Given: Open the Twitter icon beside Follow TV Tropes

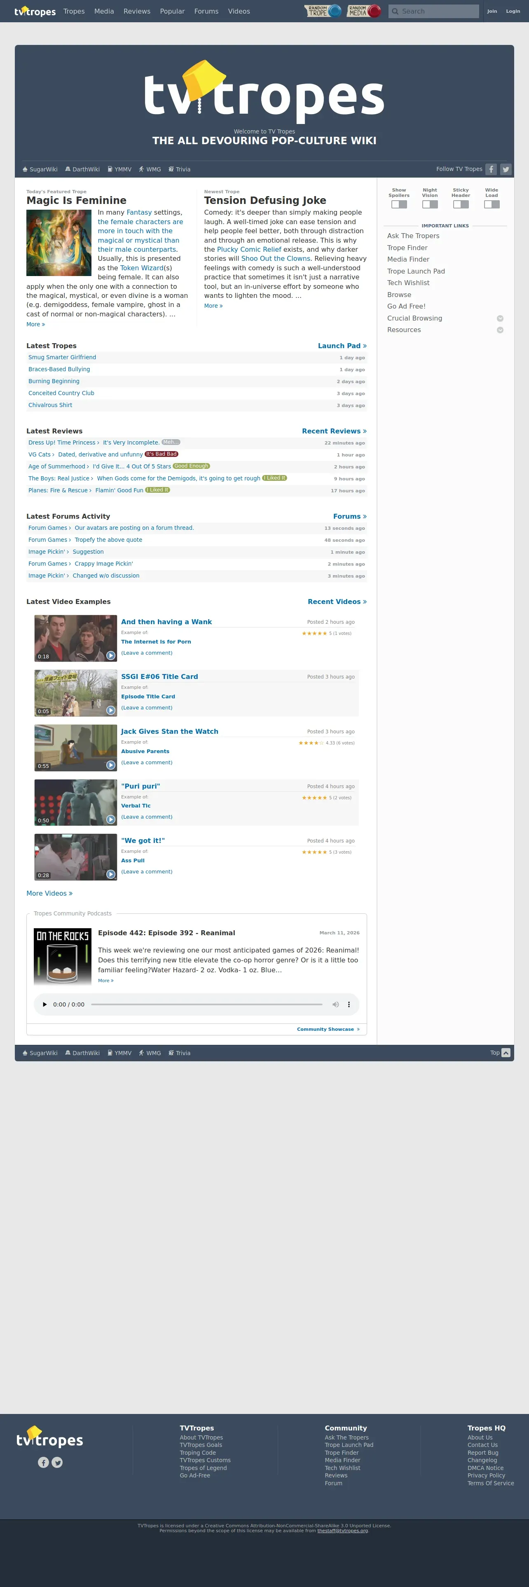Looking at the screenshot, I should [506, 169].
